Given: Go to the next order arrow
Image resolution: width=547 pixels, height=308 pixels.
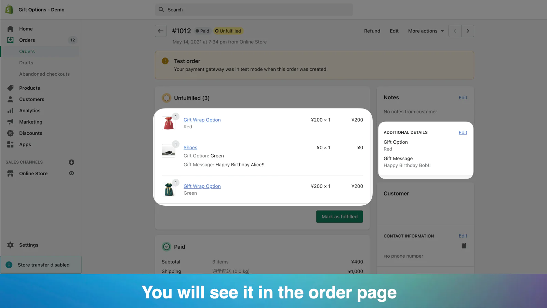Looking at the screenshot, I should coord(468,31).
